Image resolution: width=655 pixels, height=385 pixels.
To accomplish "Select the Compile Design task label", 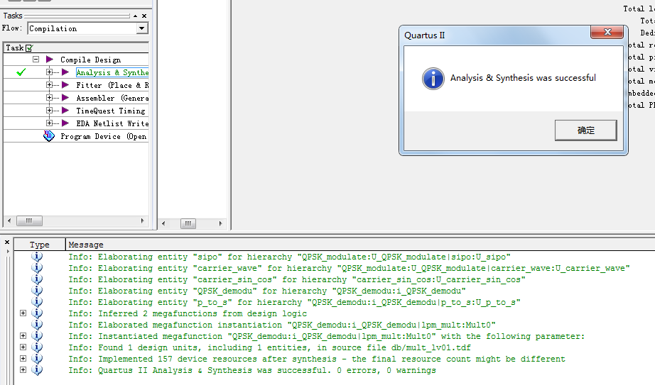I will click(91, 60).
